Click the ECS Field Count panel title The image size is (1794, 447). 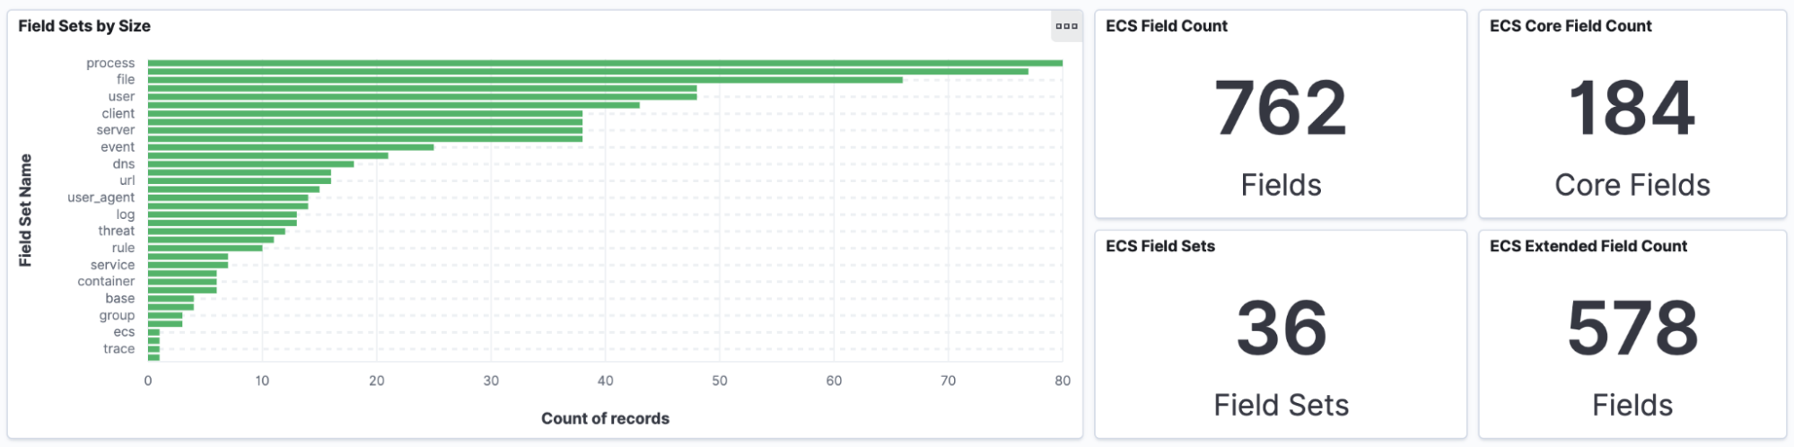(x=1166, y=26)
